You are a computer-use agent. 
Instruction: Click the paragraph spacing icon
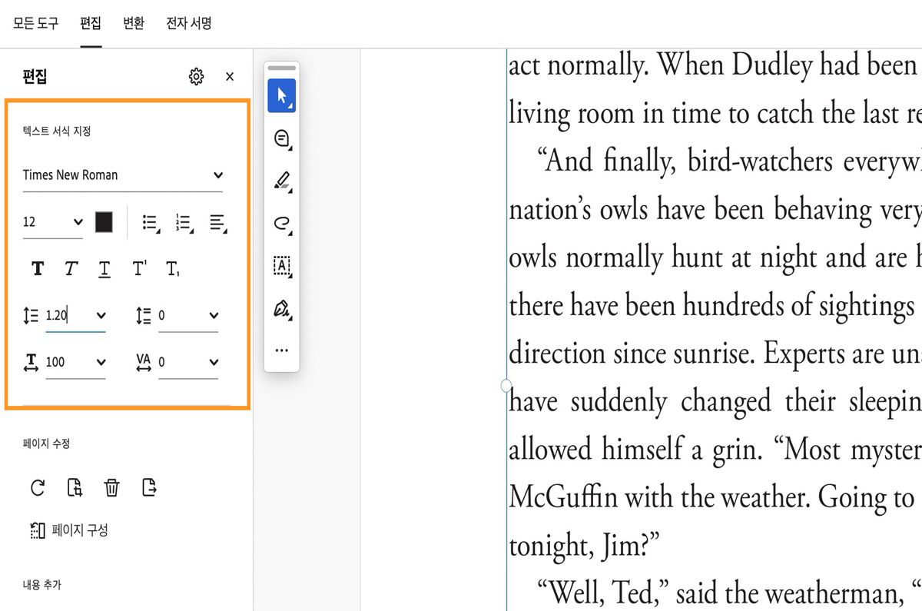pyautogui.click(x=144, y=315)
